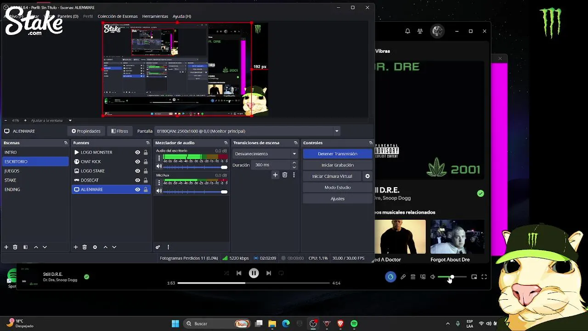Click Iniciar Cámara Virtual button
This screenshot has height=331, width=588.
(x=332, y=176)
